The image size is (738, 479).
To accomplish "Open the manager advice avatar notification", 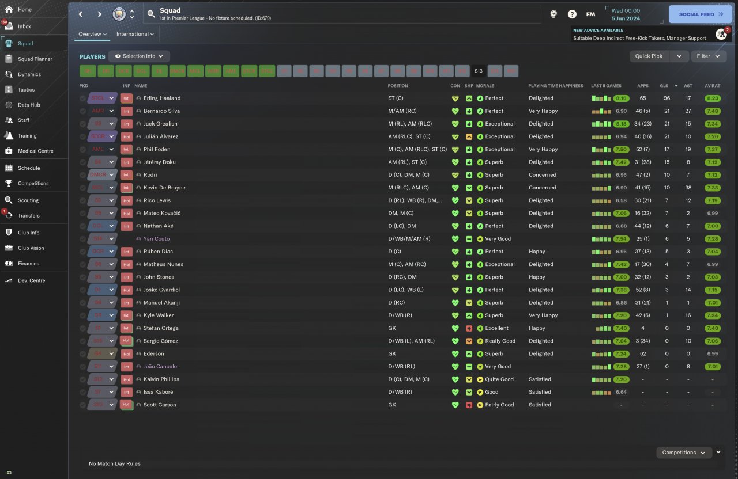I will point(722,34).
